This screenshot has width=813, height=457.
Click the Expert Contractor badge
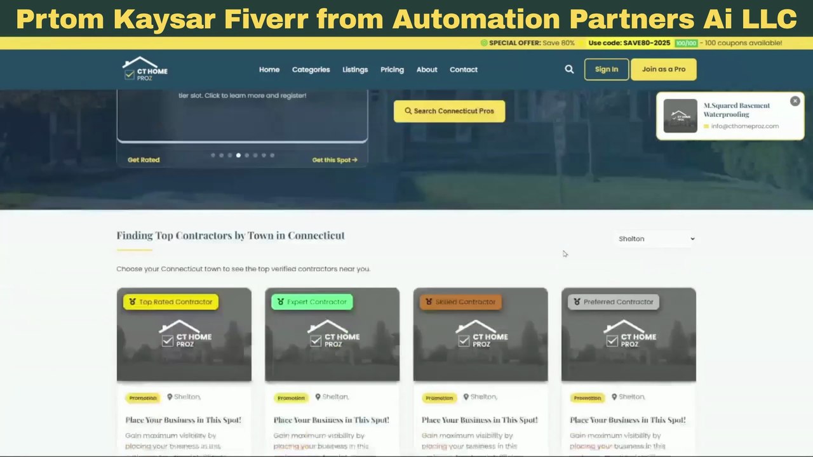click(312, 302)
